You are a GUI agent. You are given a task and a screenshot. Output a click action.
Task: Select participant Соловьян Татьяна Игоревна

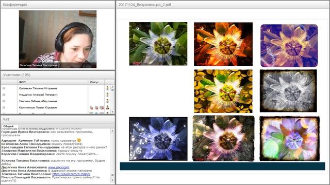pos(38,88)
